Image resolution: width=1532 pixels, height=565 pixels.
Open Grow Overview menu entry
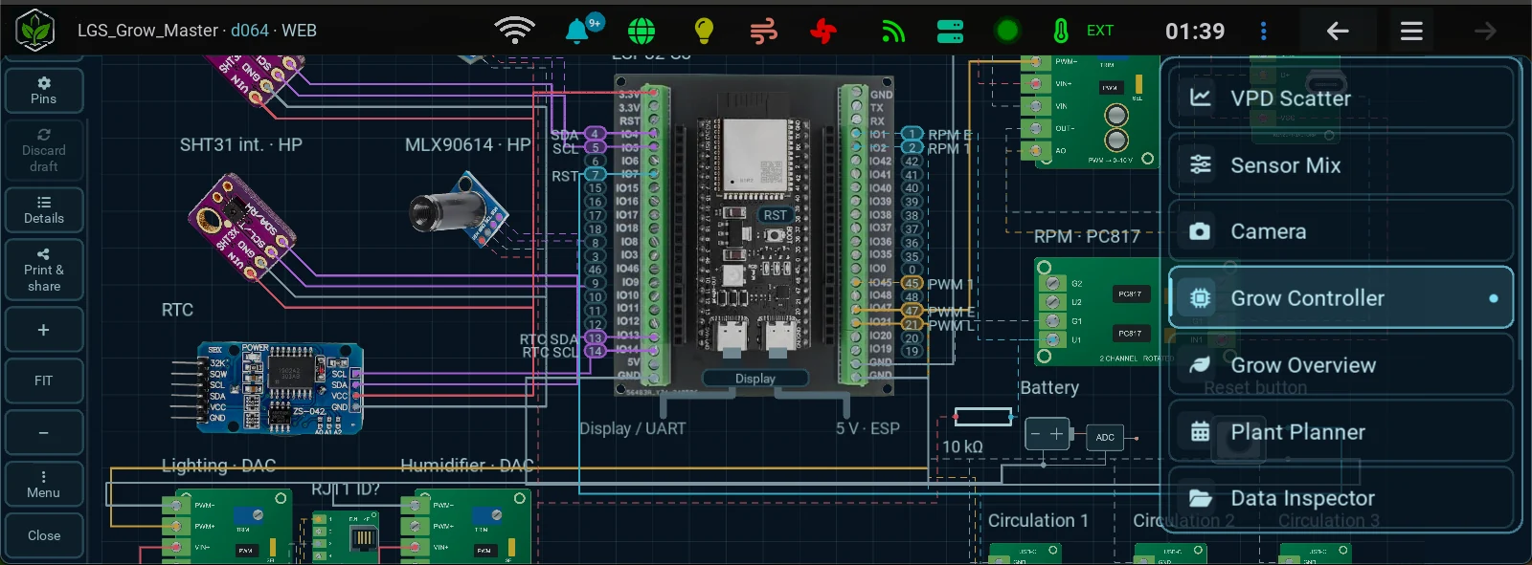point(1340,365)
